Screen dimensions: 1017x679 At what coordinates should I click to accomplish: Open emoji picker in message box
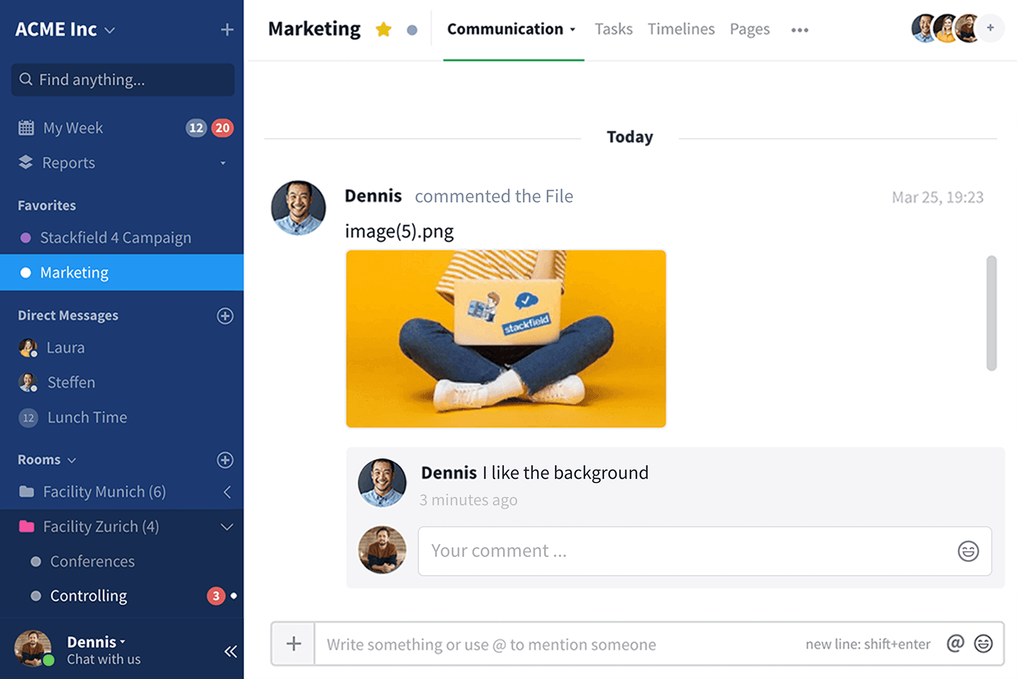pos(983,644)
